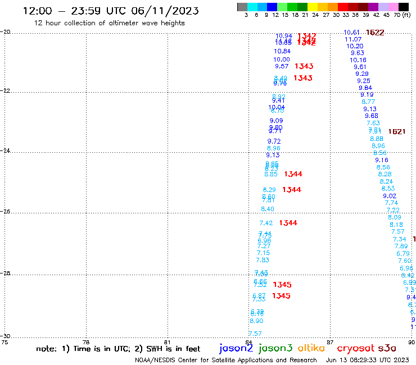Click the latitude axis label -26

[x=5, y=212]
